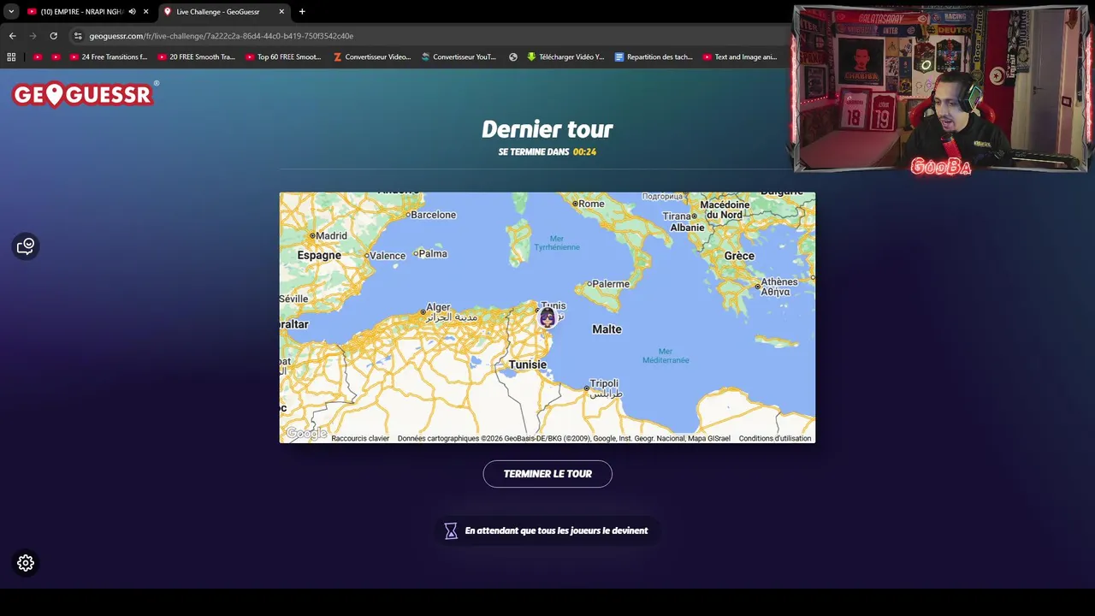1095x616 pixels.
Task: Click the 'Malte' label on map
Action: tap(607, 329)
